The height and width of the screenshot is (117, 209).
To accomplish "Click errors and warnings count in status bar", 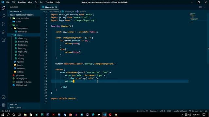I will click(x=6, y=111).
